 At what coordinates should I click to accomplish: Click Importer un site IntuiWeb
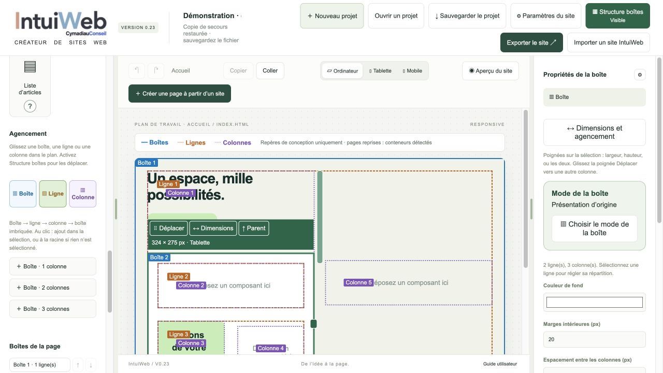[x=609, y=42]
